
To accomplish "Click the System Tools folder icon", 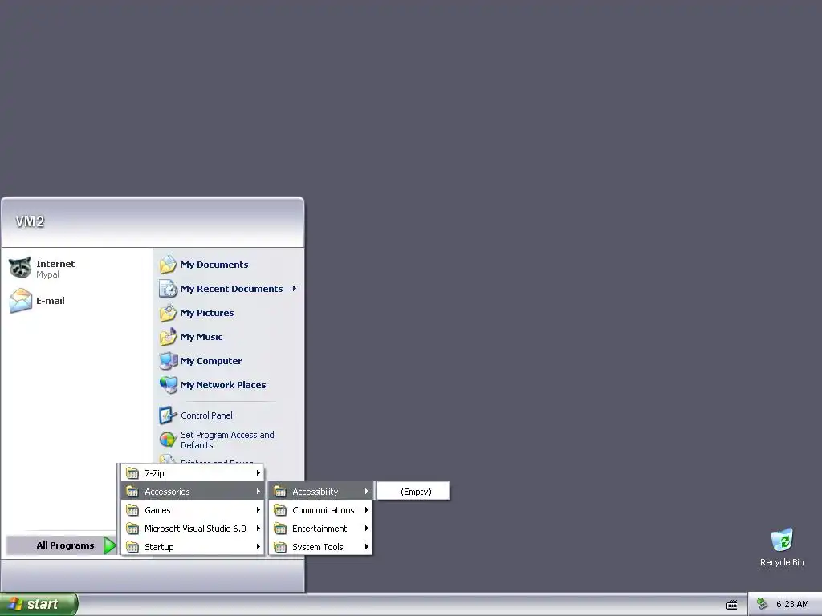I will (280, 547).
